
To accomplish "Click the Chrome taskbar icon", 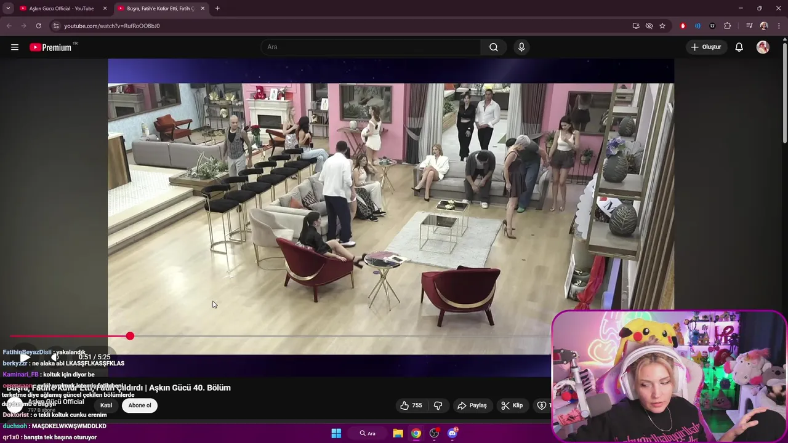I will coord(416,433).
